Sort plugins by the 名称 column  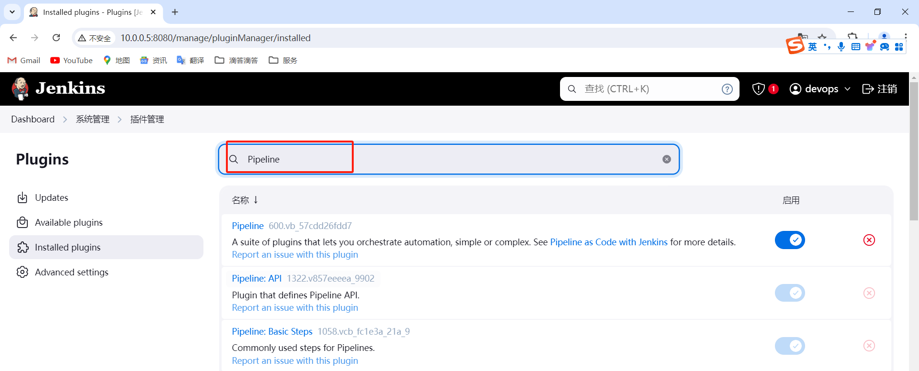(245, 200)
